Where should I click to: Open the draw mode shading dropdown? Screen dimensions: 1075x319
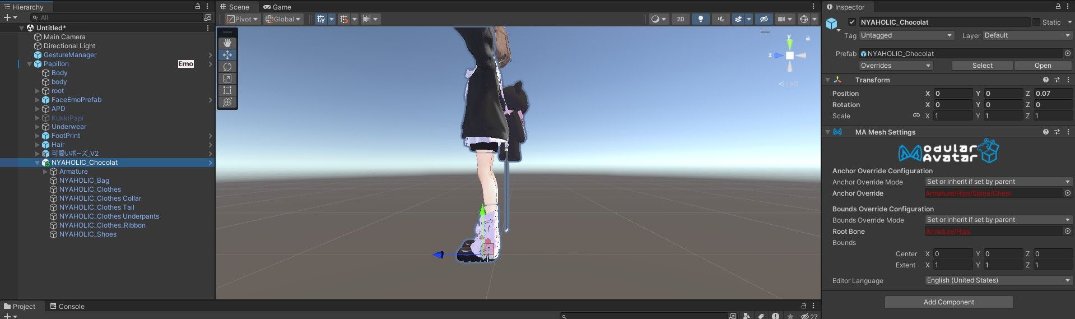(x=658, y=19)
